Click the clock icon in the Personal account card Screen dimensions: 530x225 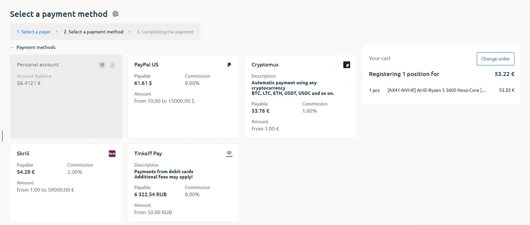tap(102, 65)
